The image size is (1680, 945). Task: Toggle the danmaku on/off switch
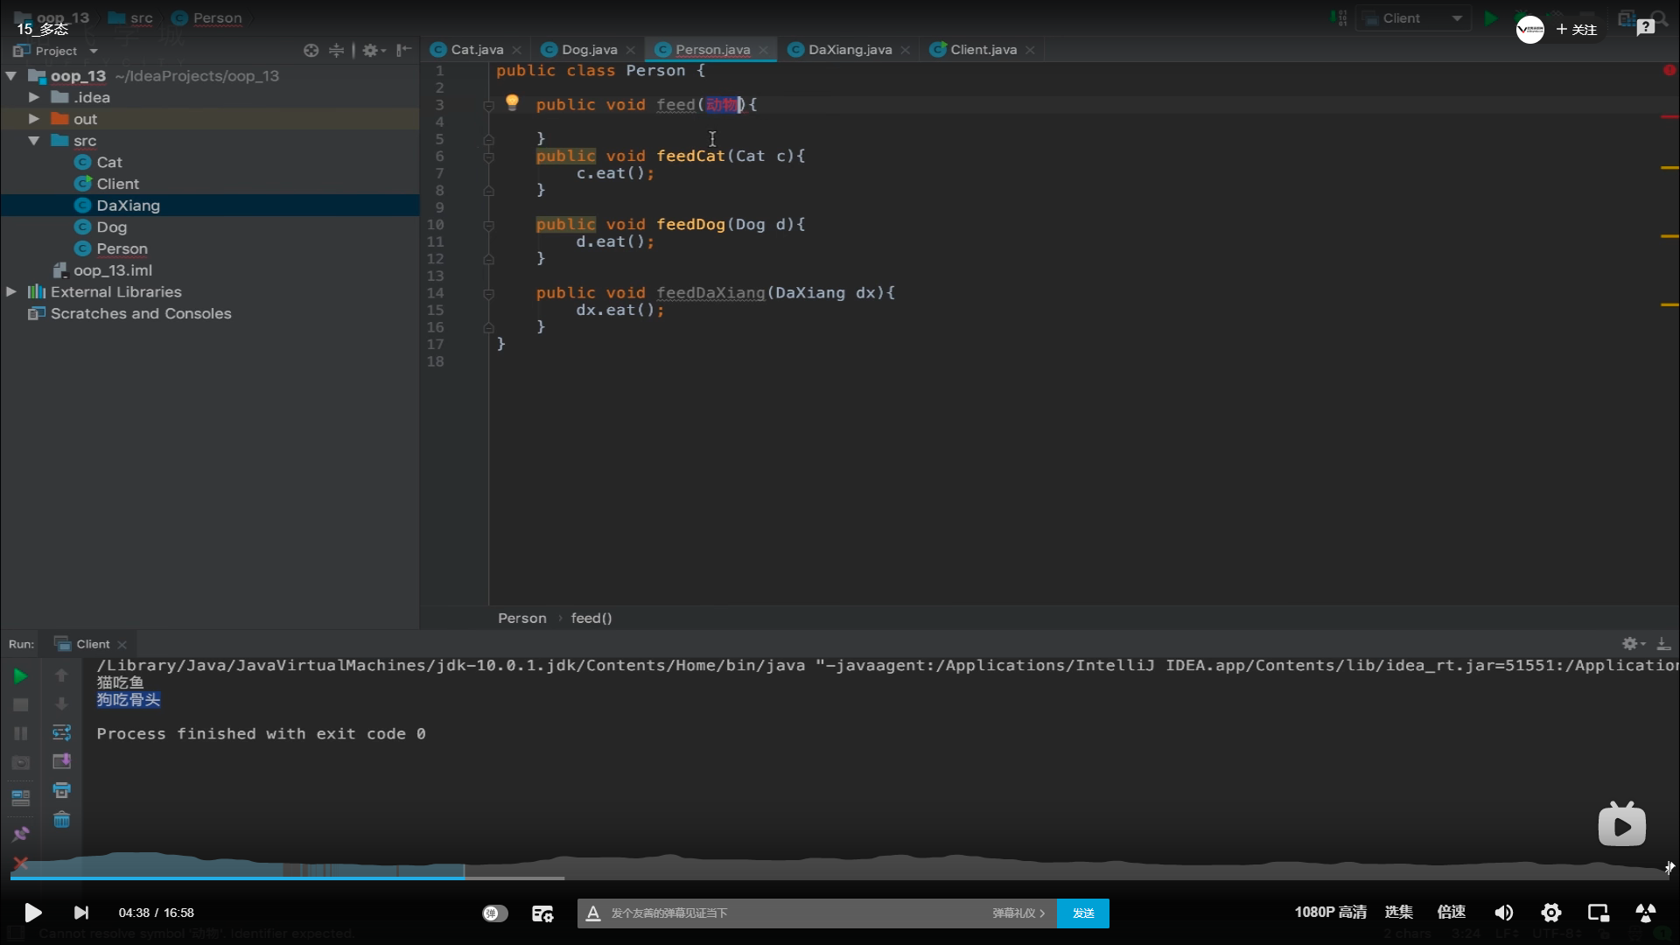click(x=494, y=913)
